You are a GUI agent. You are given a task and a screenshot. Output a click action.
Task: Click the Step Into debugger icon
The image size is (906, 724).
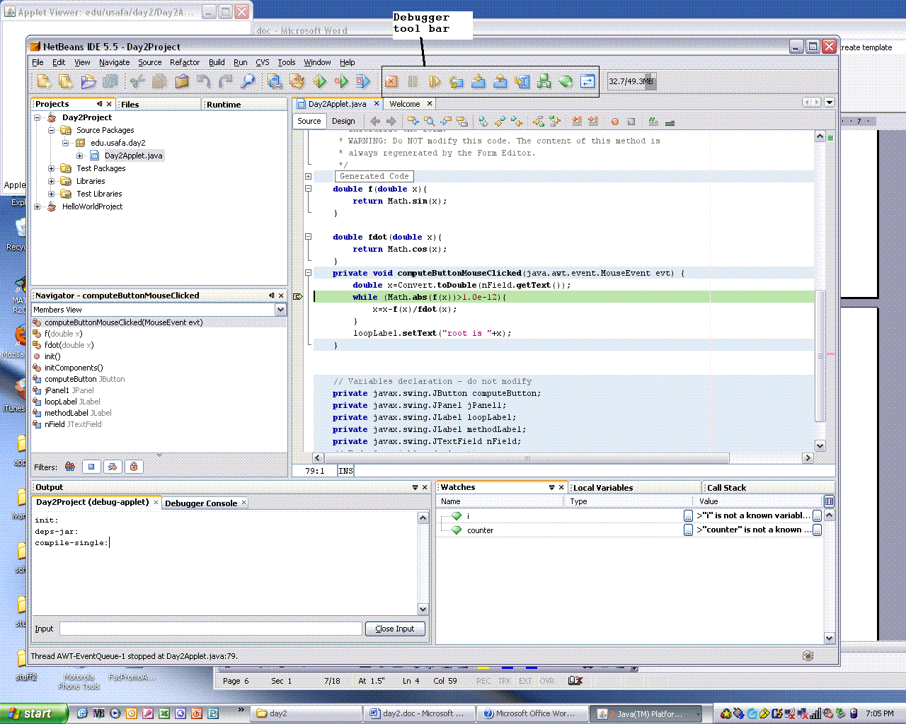[478, 81]
